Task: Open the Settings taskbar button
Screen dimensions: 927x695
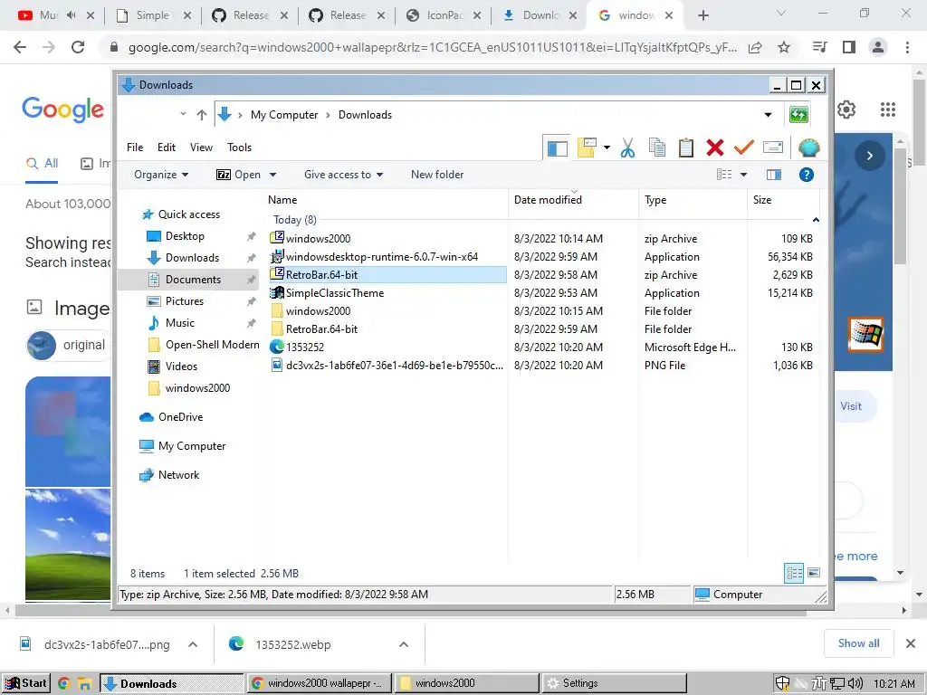Action: click(614, 683)
